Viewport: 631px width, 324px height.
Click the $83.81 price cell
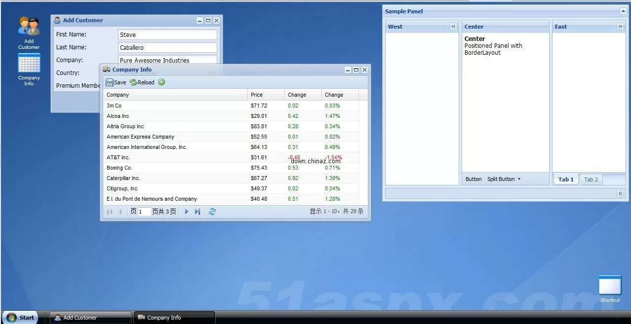pyautogui.click(x=266, y=126)
